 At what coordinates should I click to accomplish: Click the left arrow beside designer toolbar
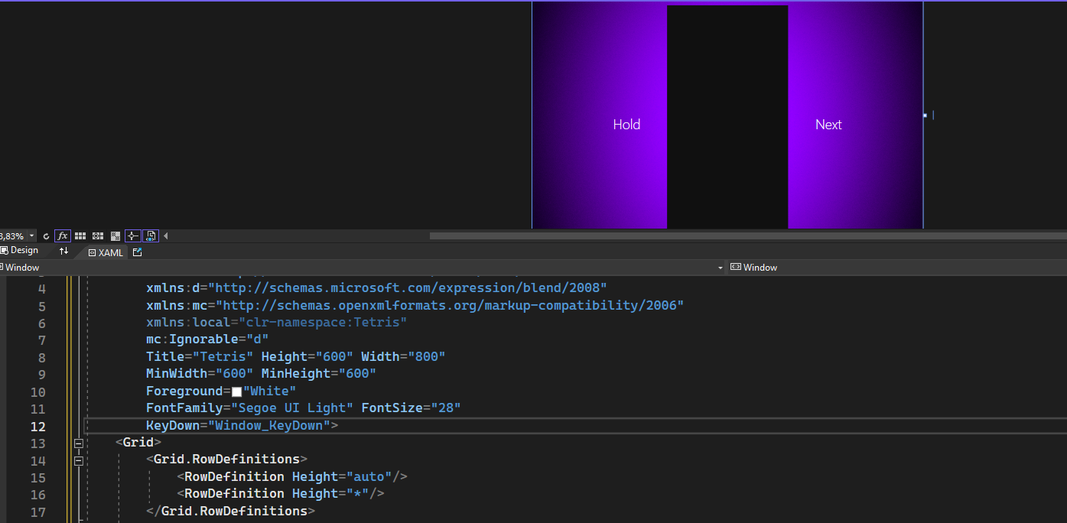tap(166, 236)
